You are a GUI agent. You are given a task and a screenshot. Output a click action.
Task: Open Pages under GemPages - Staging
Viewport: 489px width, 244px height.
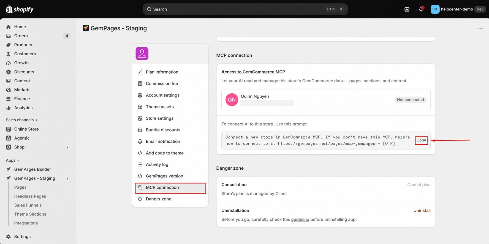[20, 187]
